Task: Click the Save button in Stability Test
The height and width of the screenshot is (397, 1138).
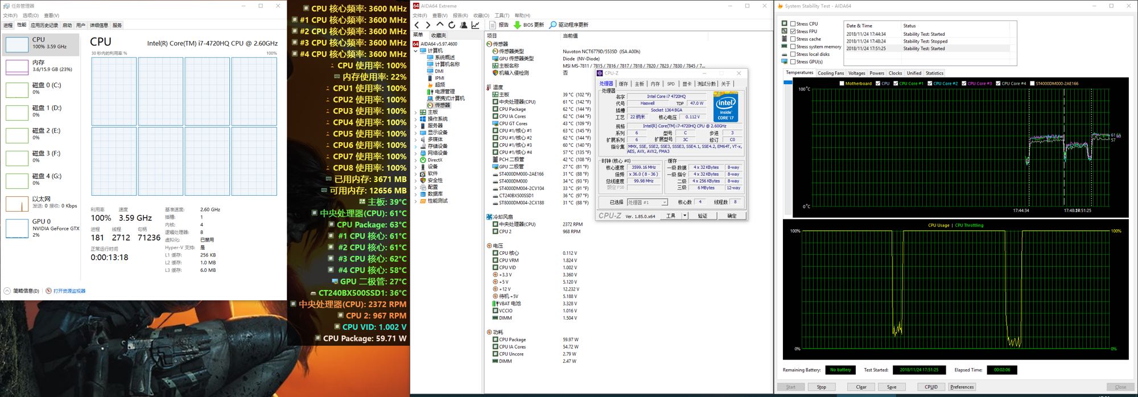Action: (892, 387)
